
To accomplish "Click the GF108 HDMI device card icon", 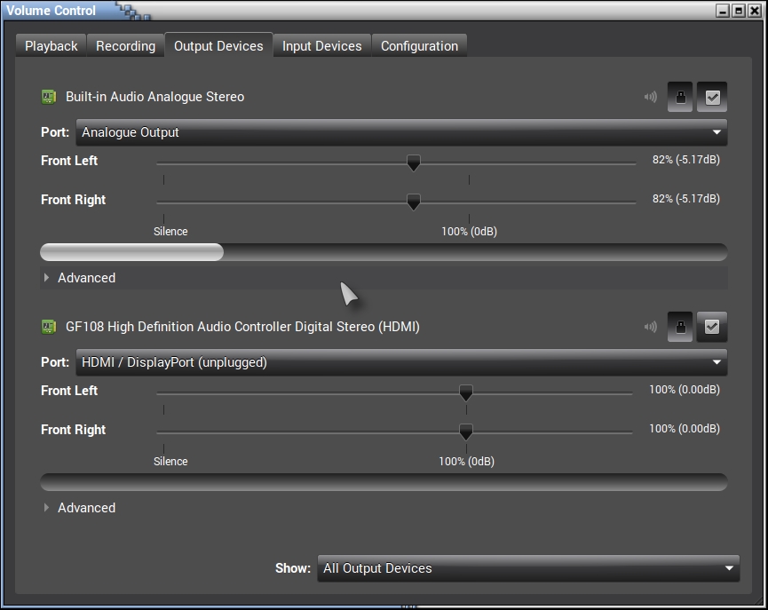I will (x=49, y=327).
